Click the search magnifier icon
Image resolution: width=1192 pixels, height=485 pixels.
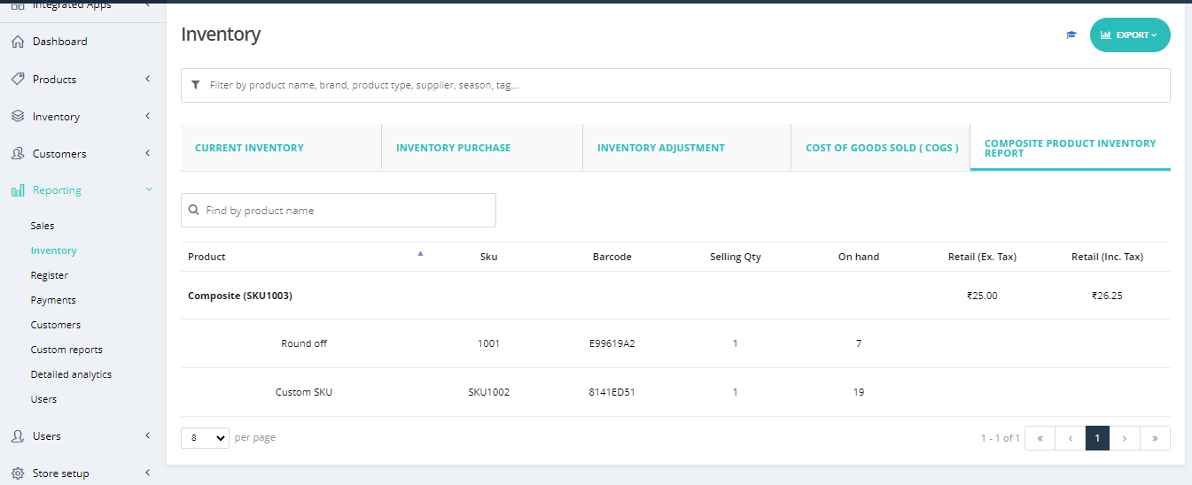click(x=194, y=211)
